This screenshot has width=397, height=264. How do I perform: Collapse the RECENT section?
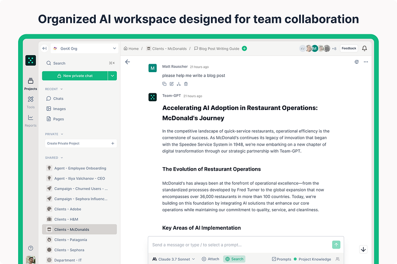[x=54, y=89]
